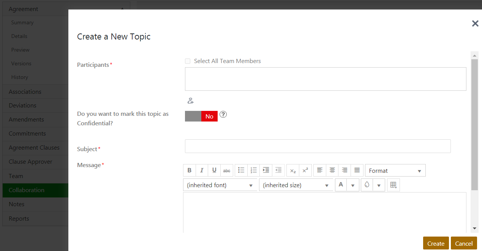Expand the inherited font dropdown
This screenshot has height=251, width=482.
tap(220, 185)
